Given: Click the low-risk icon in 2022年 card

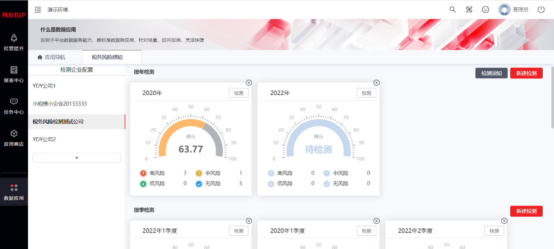Looking at the screenshot, I should [x=271, y=183].
